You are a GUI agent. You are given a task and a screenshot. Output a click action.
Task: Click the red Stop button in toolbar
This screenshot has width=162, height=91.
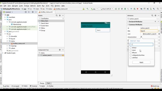137,9
